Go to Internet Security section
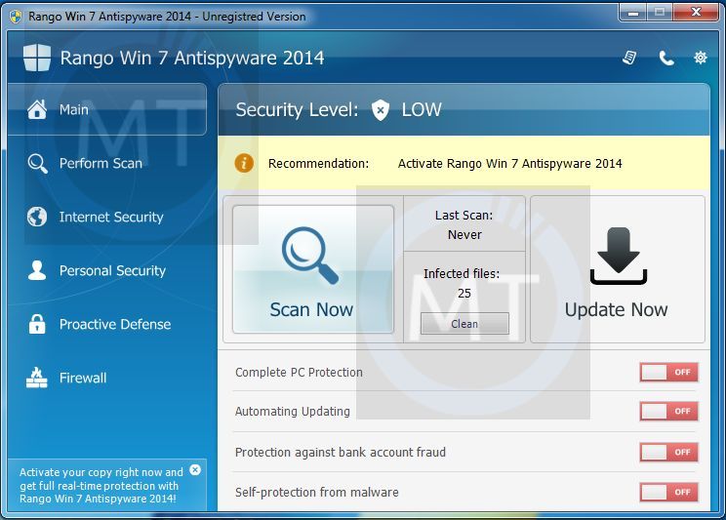The image size is (726, 520). 107,217
